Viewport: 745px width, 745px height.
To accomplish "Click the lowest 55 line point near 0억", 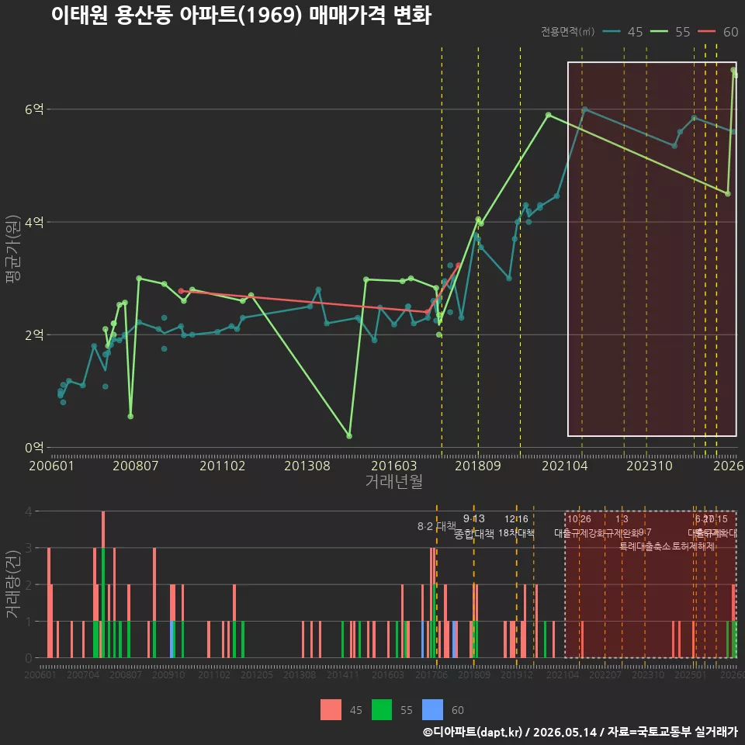I will point(349,435).
